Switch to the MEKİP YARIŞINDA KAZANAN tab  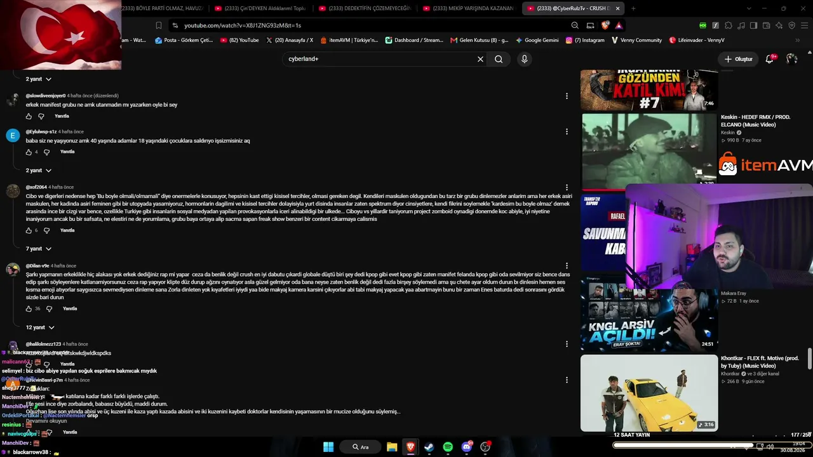pos(468,8)
